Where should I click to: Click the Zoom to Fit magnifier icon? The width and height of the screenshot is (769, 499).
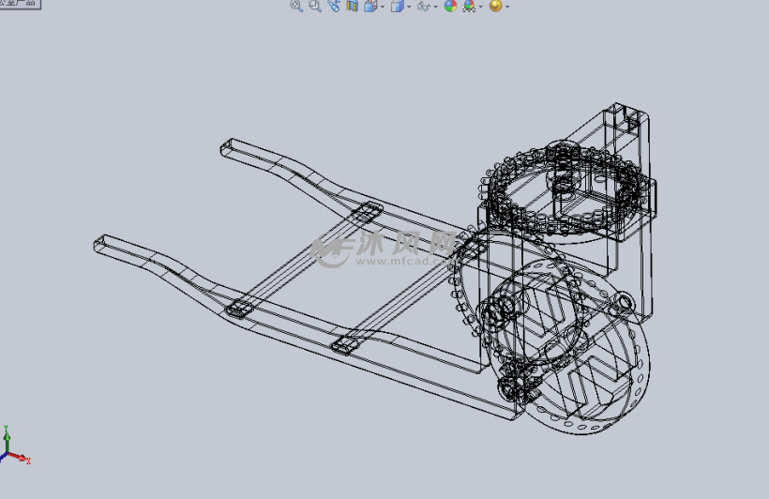point(296,6)
